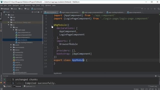Click src breadcrumb in navigation bar
Screen dimensions: 160x90
click(x=21, y=9)
